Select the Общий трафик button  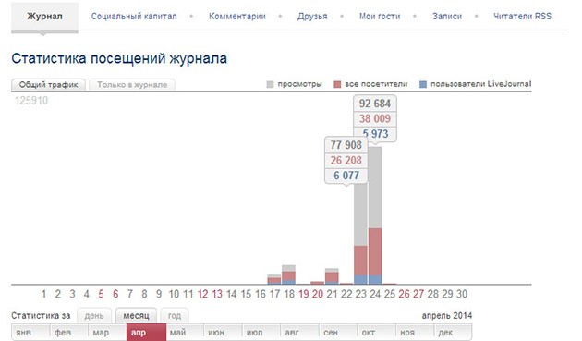[48, 85]
